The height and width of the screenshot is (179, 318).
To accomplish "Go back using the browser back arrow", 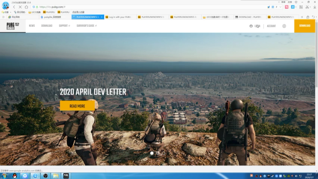I will tap(14, 7).
